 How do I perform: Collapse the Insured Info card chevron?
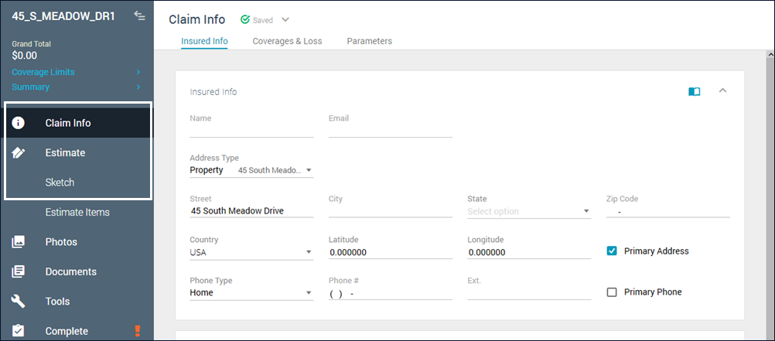coord(722,90)
